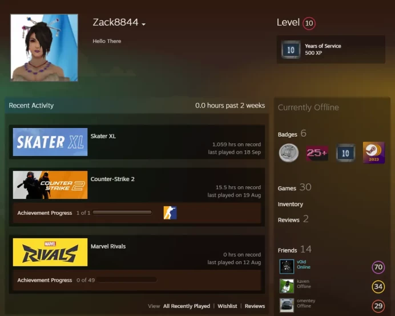Open the Games 30 link
Viewport: 395px width, 316px height.
295,187
